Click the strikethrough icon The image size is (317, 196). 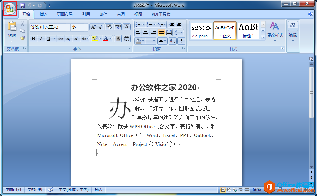click(60, 38)
